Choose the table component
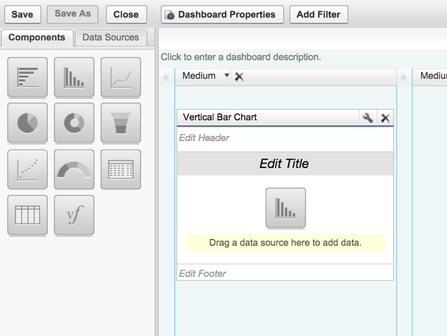The height and width of the screenshot is (336, 447). tap(28, 215)
